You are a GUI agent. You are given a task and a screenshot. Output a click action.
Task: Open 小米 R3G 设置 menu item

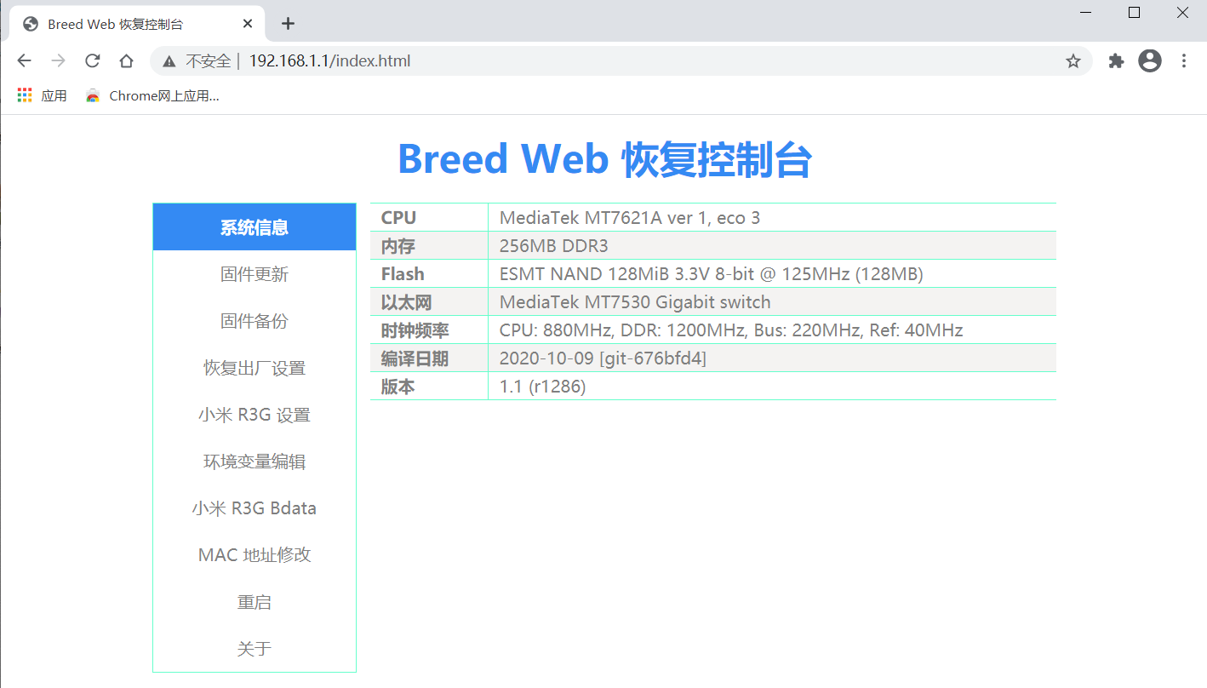click(x=255, y=415)
